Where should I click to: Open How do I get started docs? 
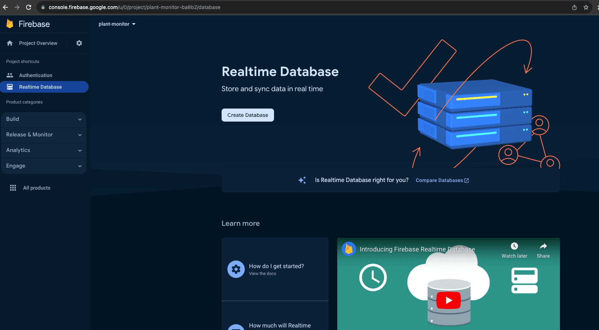(x=275, y=269)
